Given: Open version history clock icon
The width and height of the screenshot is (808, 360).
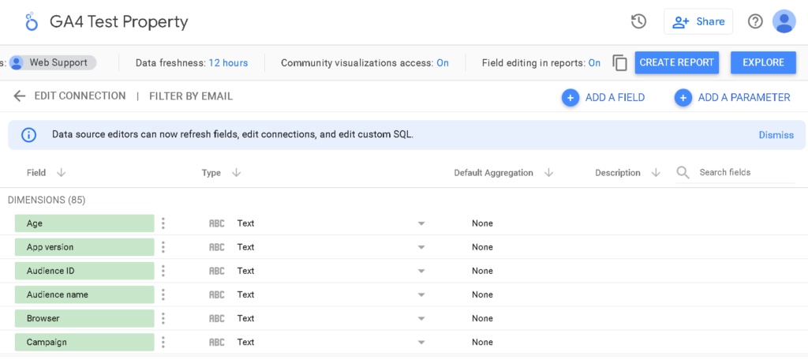Looking at the screenshot, I should 638,21.
